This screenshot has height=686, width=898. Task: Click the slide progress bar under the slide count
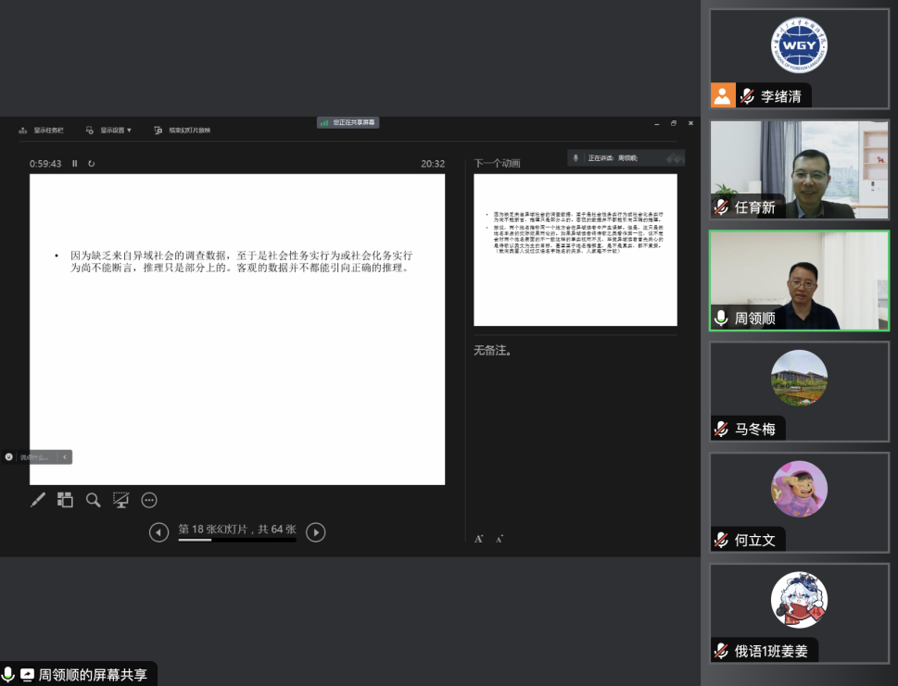(x=236, y=541)
